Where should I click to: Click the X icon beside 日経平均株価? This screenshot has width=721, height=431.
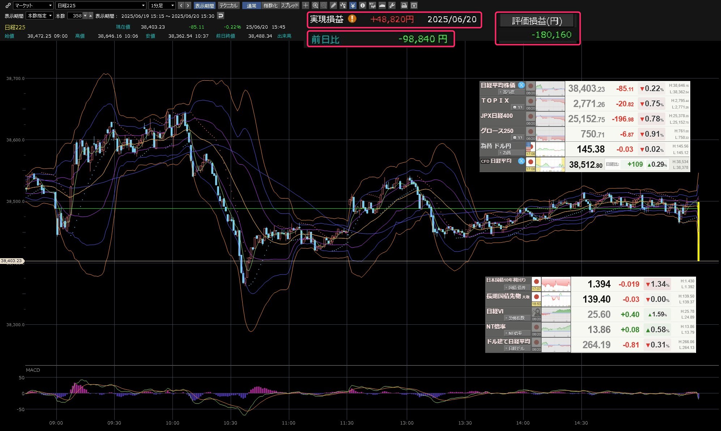(521, 85)
